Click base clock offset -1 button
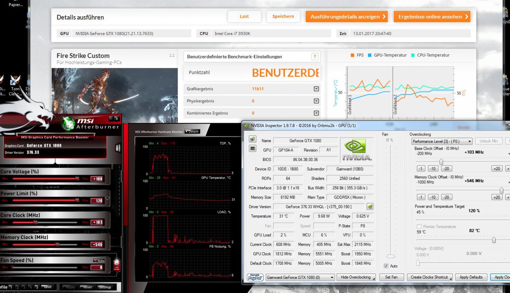510x293 pixels. click(420, 169)
